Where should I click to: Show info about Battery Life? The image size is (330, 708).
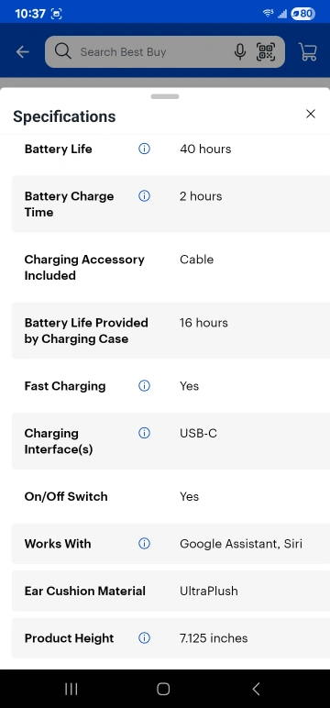point(144,149)
